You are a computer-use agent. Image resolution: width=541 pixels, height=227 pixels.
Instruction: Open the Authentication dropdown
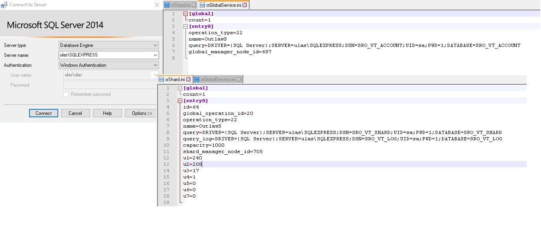click(155, 65)
